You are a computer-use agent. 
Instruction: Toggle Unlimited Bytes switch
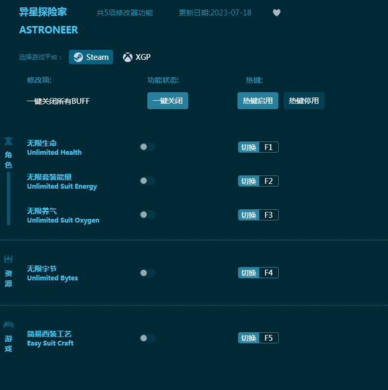[x=147, y=273]
